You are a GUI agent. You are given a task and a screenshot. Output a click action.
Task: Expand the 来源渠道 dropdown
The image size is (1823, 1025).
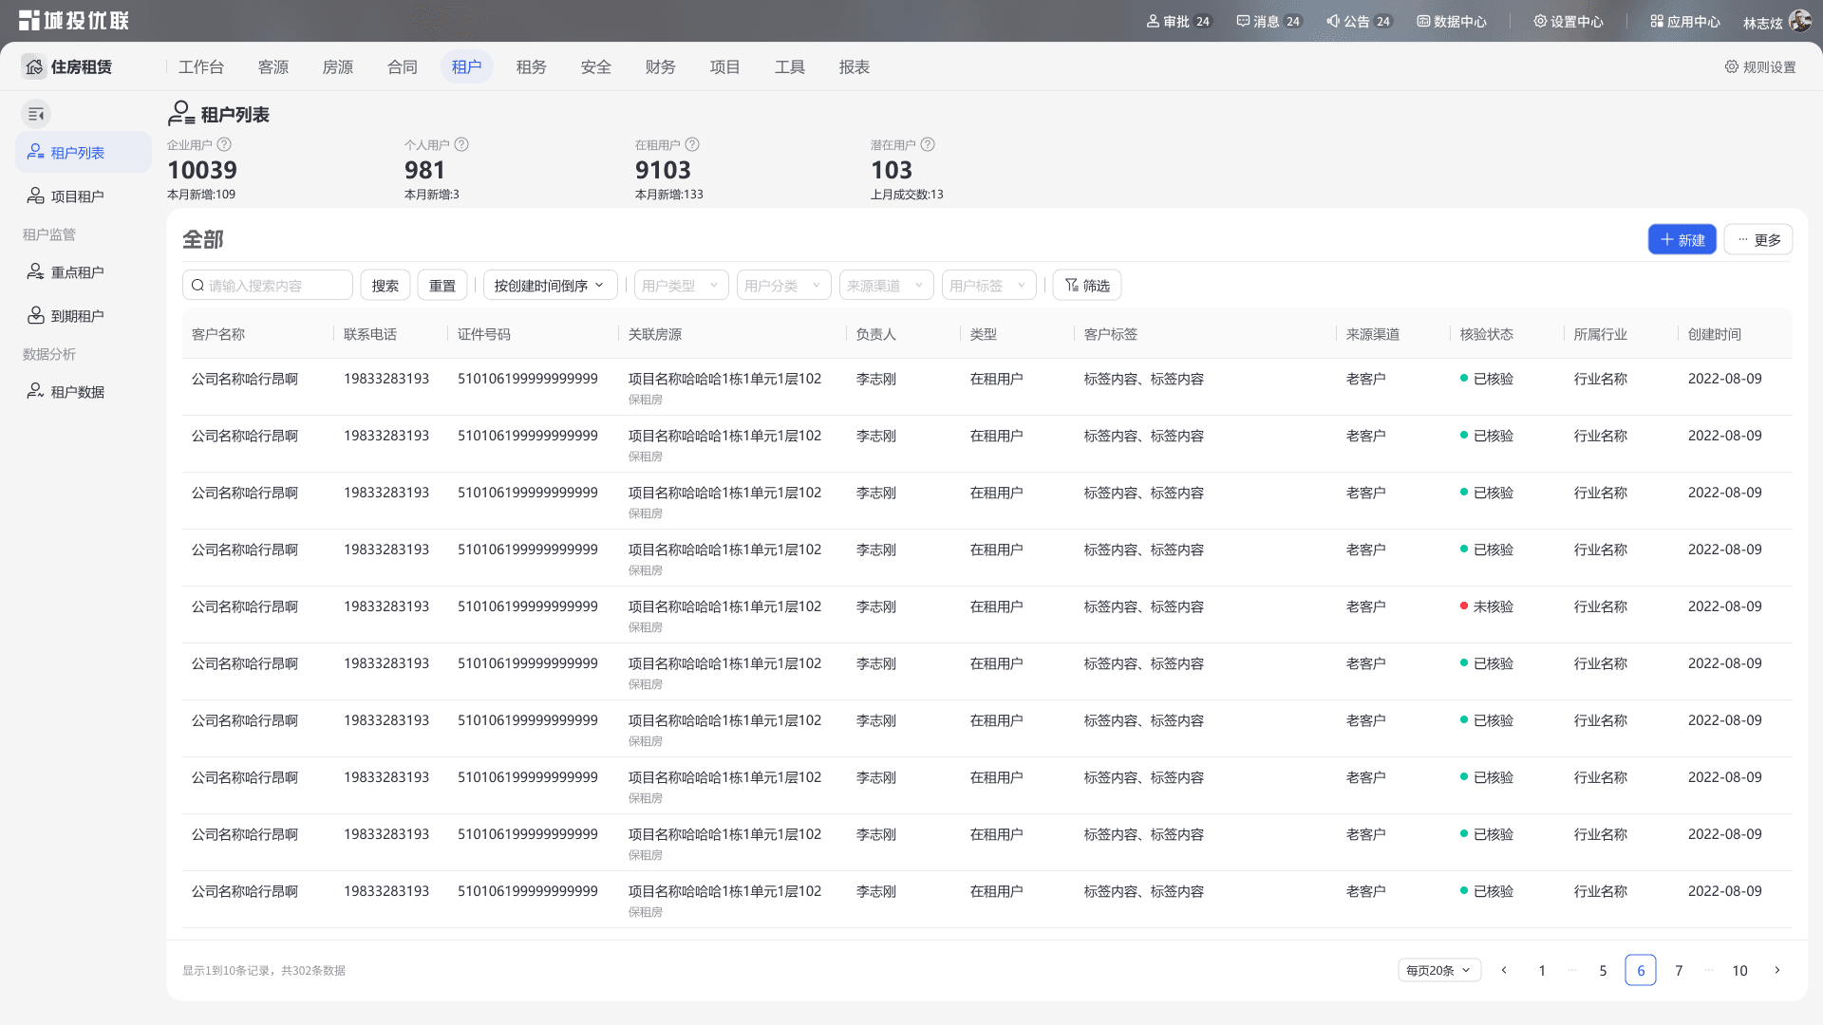[x=886, y=286]
